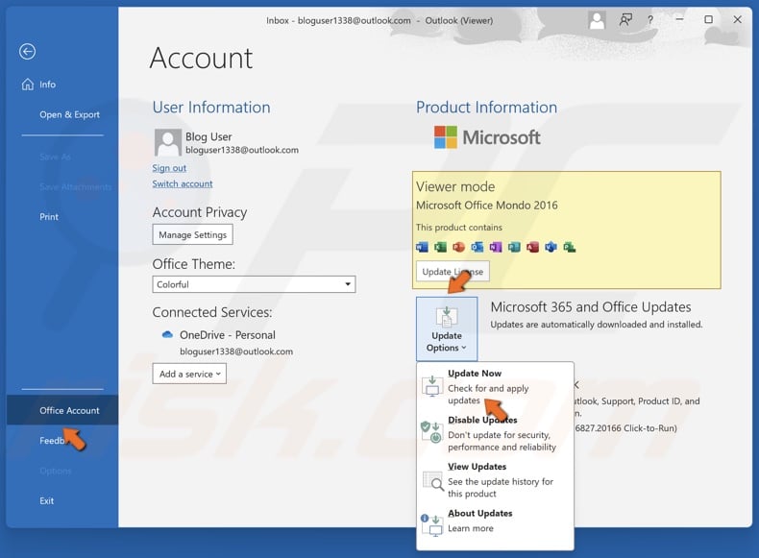Choose Update Now from the menu
The image size is (759, 558).
click(495, 387)
